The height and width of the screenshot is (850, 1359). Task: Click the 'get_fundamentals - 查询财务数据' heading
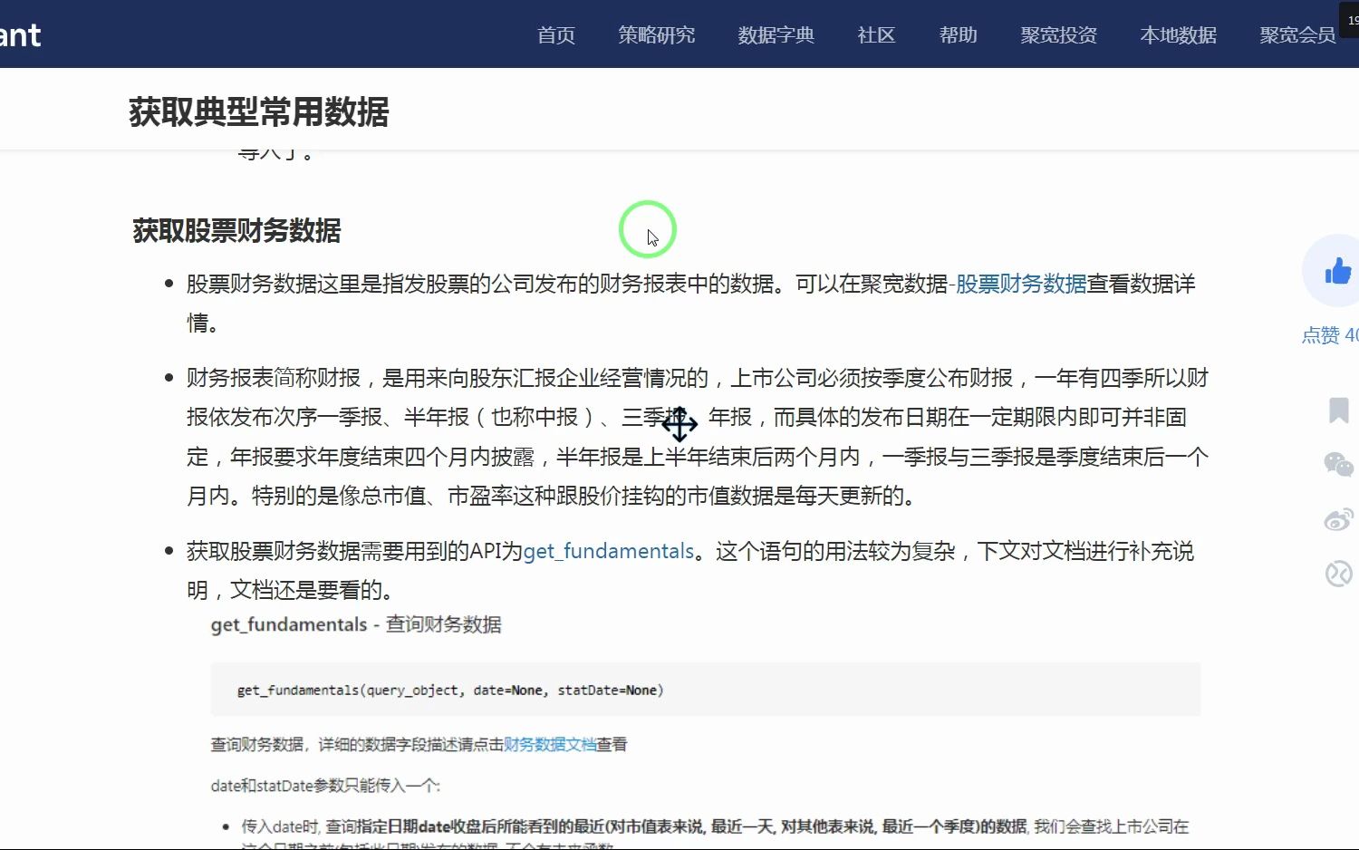pos(356,624)
